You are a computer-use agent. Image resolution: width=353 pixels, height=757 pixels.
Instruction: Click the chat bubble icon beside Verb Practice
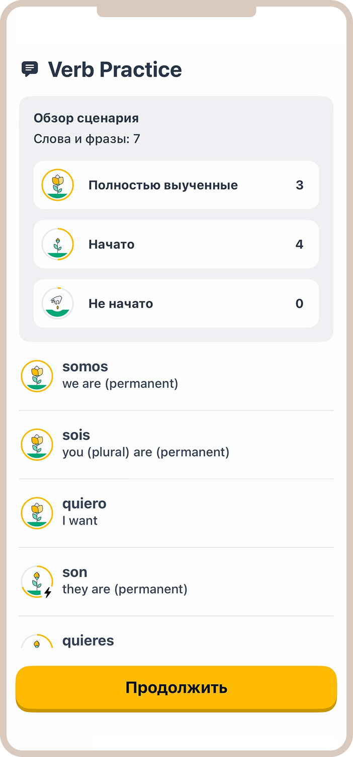tap(30, 69)
